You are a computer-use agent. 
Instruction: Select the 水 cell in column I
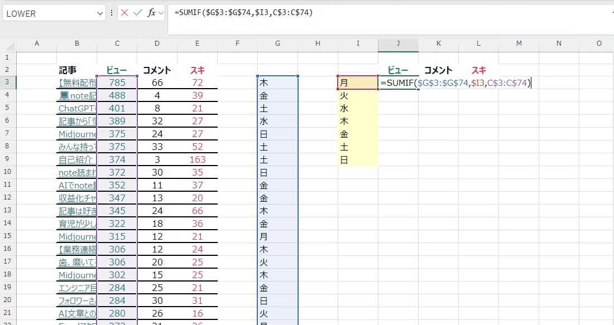pos(357,108)
